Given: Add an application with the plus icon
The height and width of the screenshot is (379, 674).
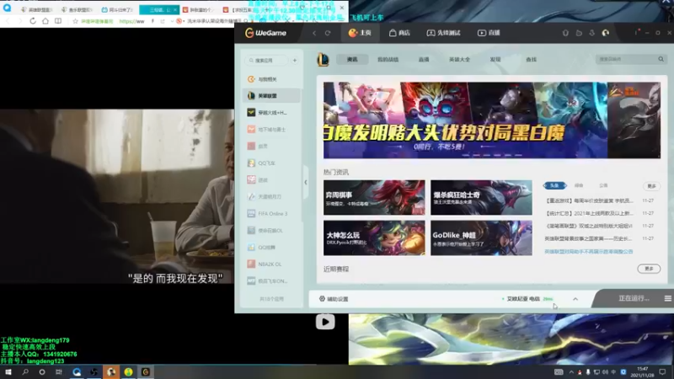Looking at the screenshot, I should 295,61.
